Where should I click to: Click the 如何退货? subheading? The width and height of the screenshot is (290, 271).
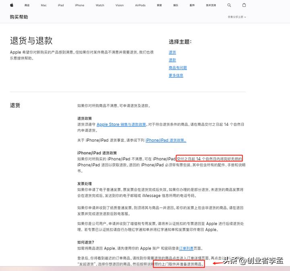pos(86,242)
